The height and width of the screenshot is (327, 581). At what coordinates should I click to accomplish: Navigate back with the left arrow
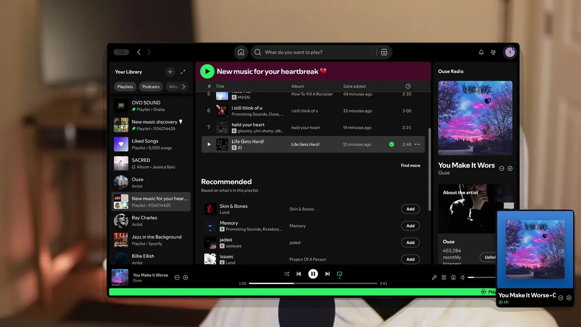click(139, 52)
